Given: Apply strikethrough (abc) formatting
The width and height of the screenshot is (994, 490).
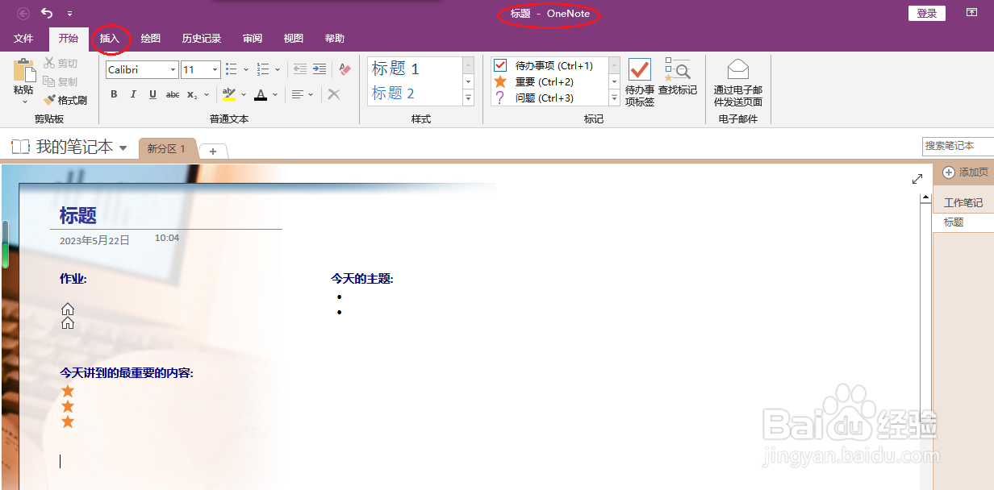Looking at the screenshot, I should pyautogui.click(x=173, y=94).
